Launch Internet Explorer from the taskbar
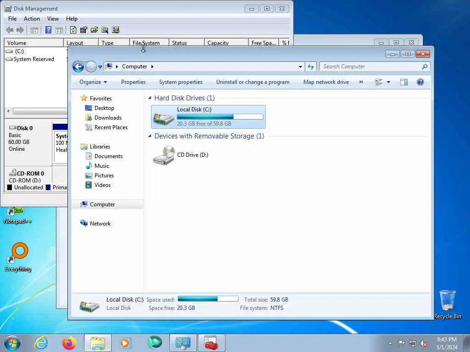The height and width of the screenshot is (352, 470). pyautogui.click(x=41, y=343)
